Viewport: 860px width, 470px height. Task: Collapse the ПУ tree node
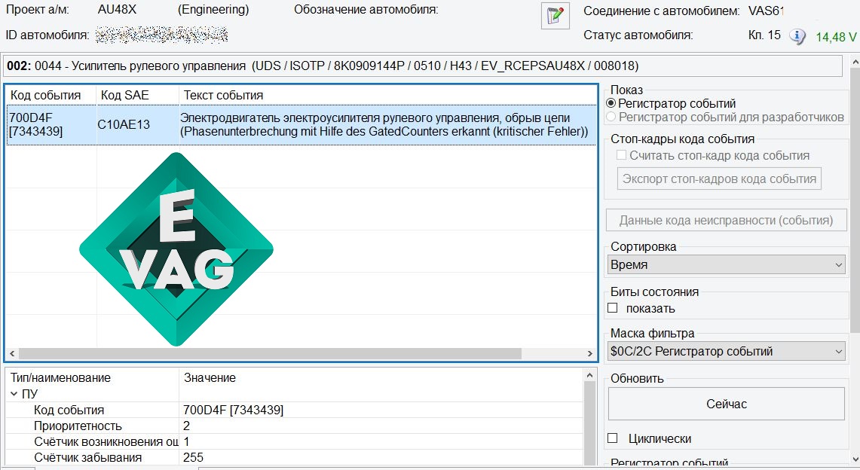pos(14,394)
